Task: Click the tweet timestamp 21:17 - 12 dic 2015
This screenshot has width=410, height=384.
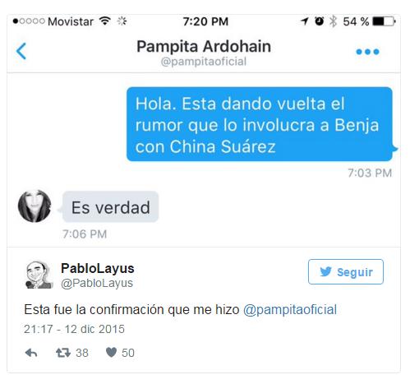Action: (74, 329)
